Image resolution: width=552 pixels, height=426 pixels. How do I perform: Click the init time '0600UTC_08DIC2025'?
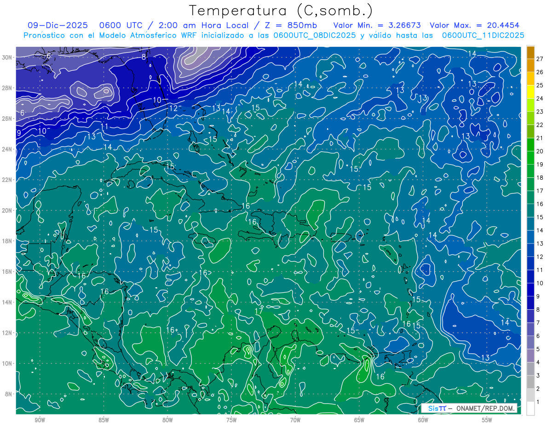coord(314,35)
